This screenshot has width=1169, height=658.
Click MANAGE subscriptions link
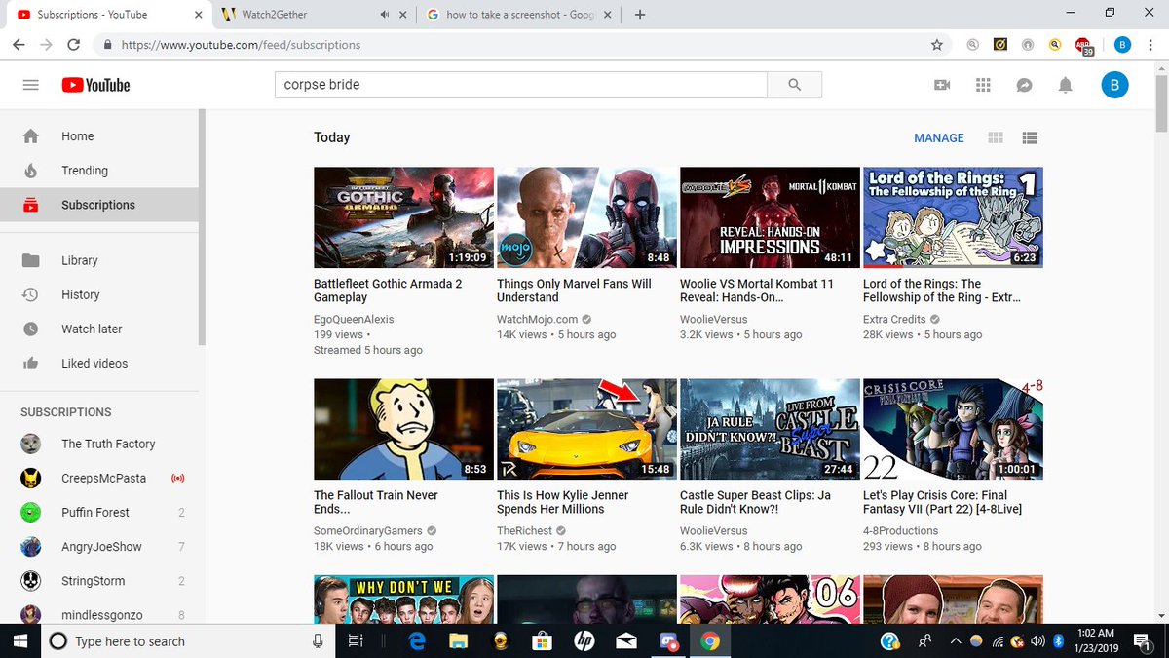(939, 137)
